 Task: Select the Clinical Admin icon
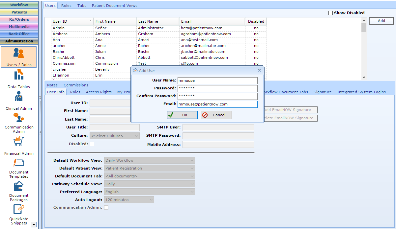pos(19,100)
